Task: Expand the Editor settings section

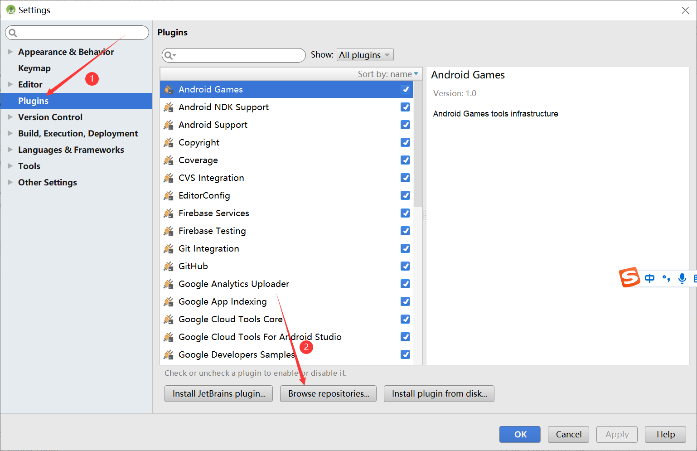Action: [x=10, y=84]
